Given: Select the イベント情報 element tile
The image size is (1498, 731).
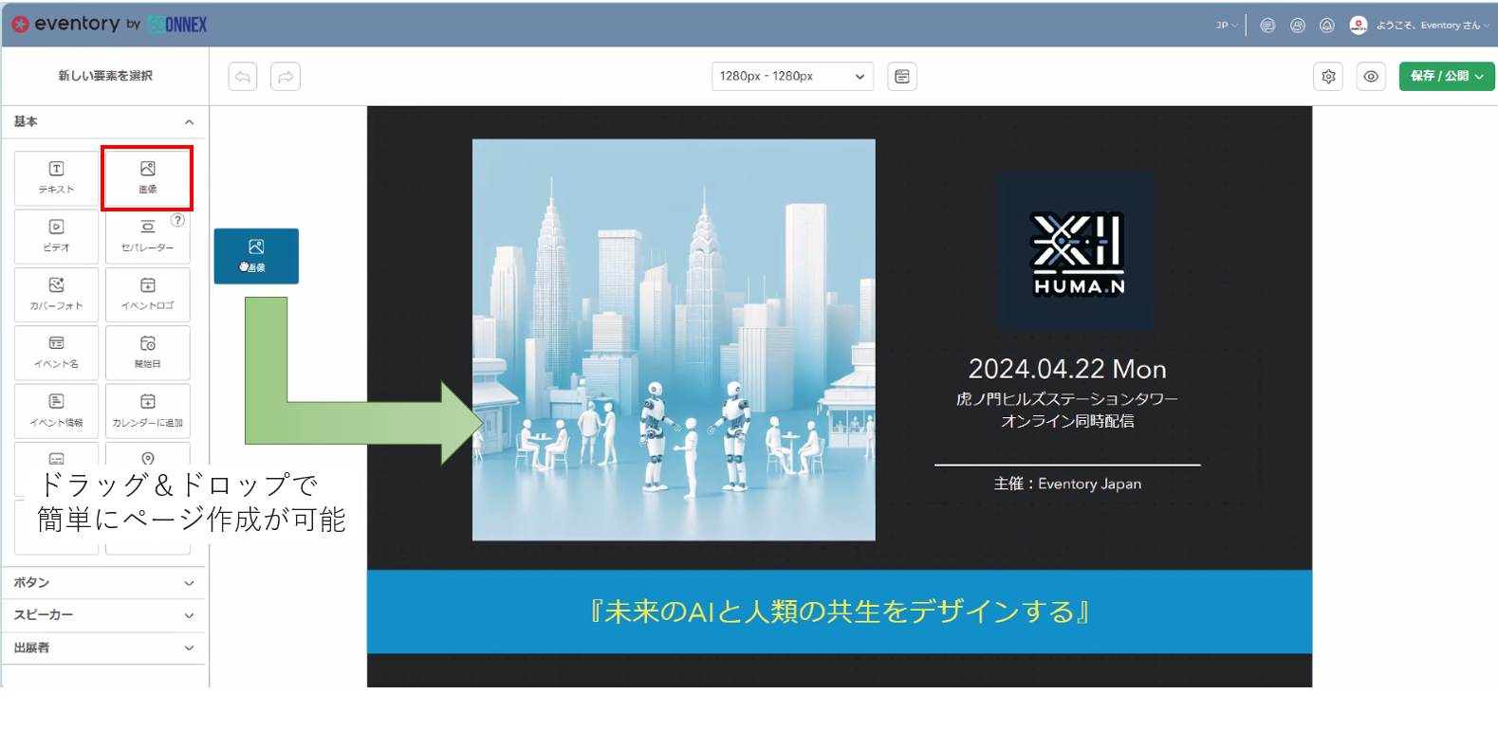Looking at the screenshot, I should pyautogui.click(x=56, y=411).
